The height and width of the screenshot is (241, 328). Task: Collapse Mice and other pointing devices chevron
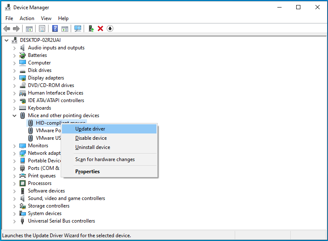click(14, 115)
